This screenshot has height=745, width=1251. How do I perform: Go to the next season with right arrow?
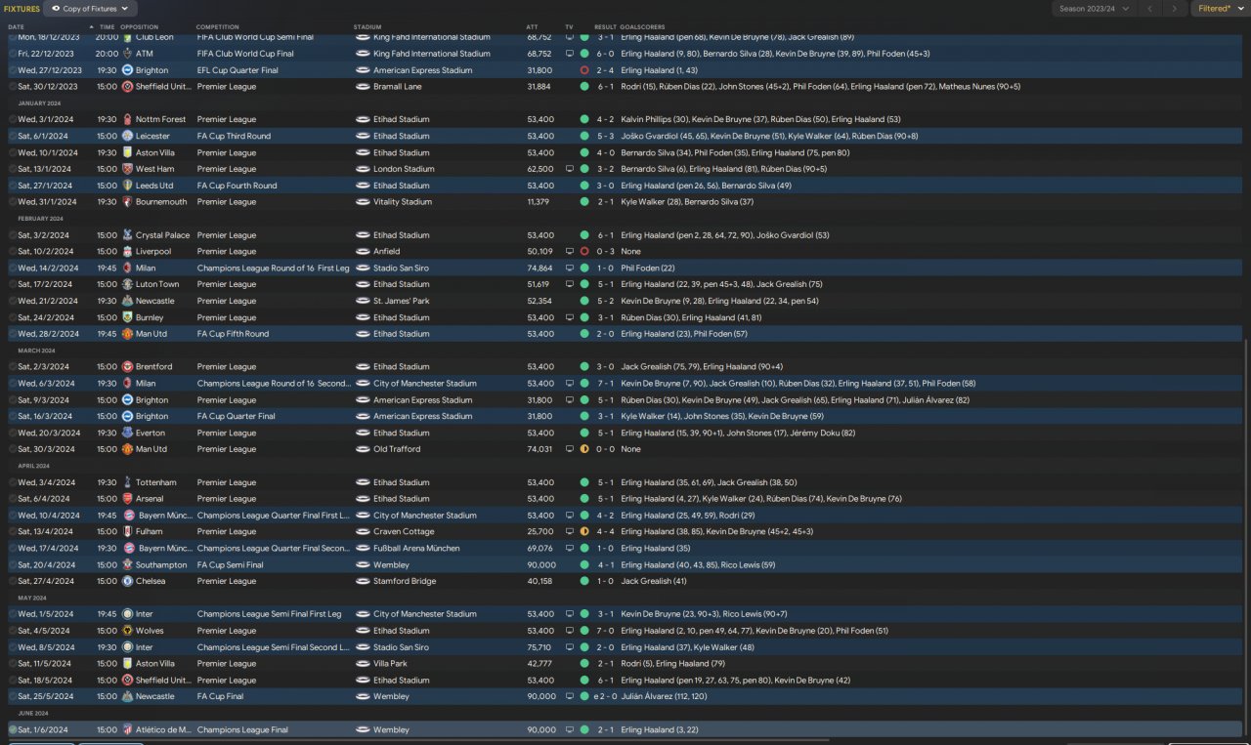(1176, 9)
